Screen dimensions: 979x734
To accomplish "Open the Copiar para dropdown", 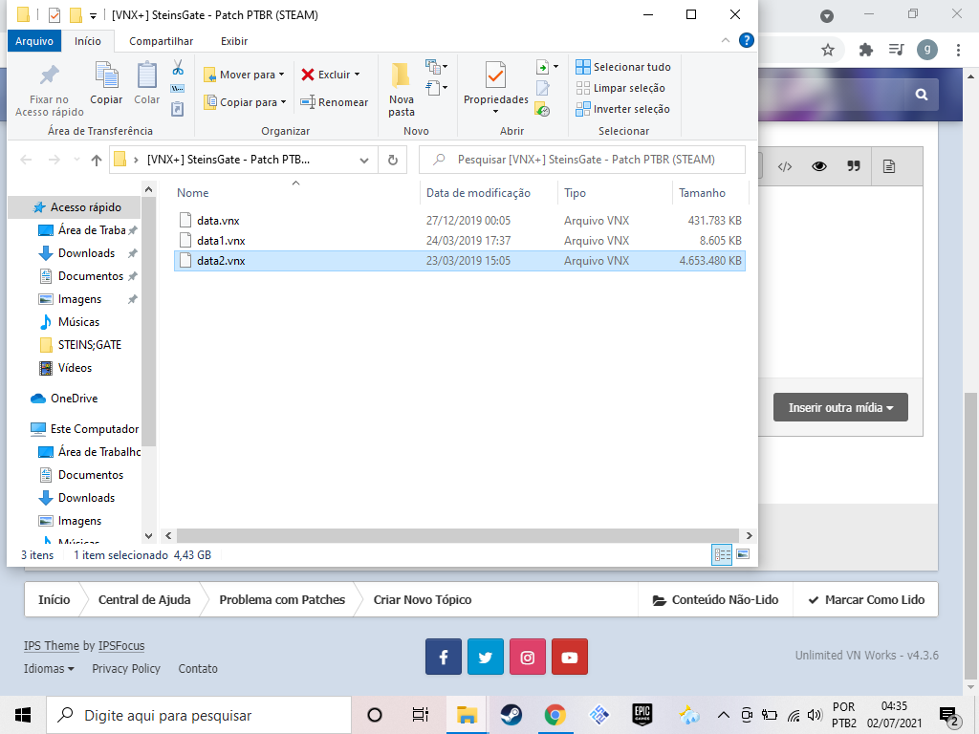I will pyautogui.click(x=245, y=101).
